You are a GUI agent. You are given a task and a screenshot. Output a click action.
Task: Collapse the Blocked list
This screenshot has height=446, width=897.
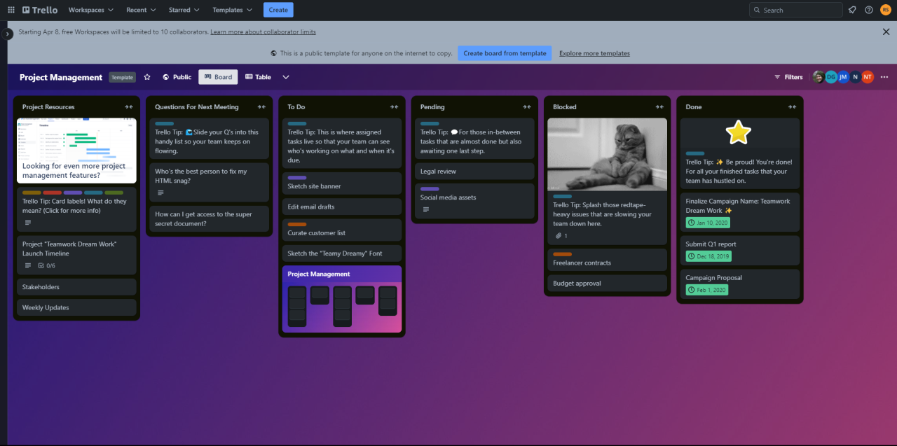click(x=659, y=107)
